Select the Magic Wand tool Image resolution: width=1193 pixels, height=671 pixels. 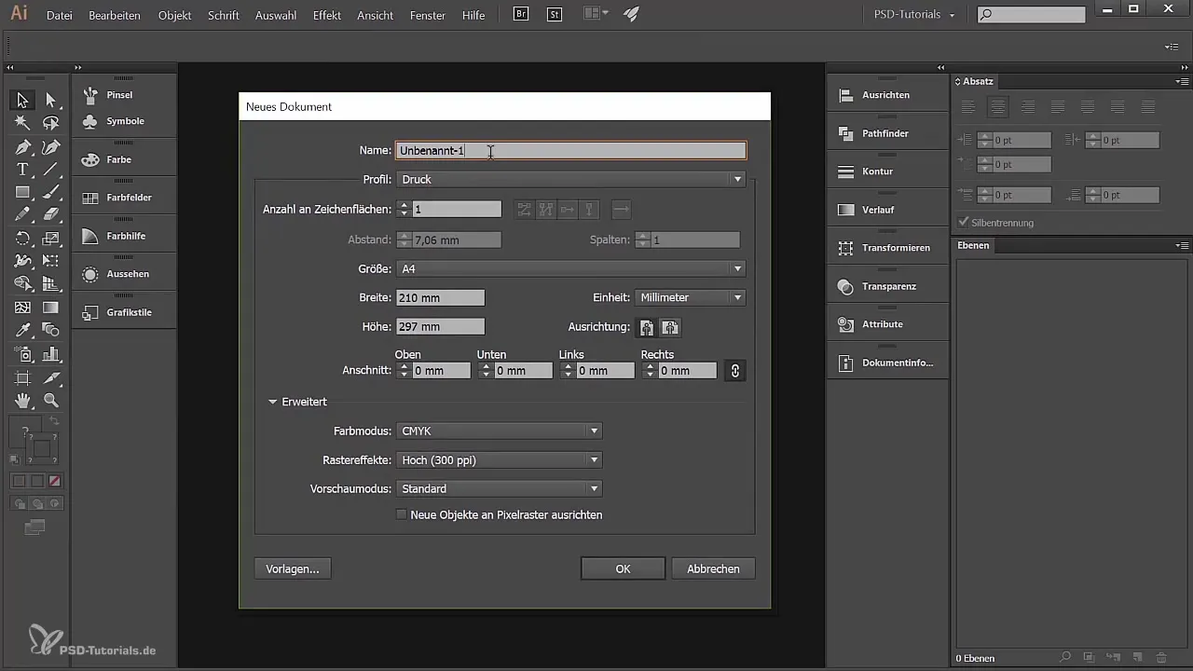[x=22, y=123]
